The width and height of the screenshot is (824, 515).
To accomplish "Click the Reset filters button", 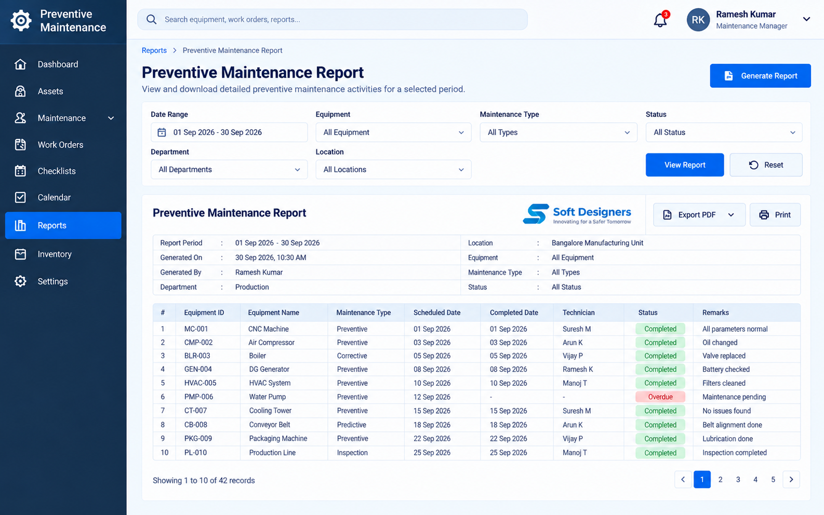I will click(766, 165).
